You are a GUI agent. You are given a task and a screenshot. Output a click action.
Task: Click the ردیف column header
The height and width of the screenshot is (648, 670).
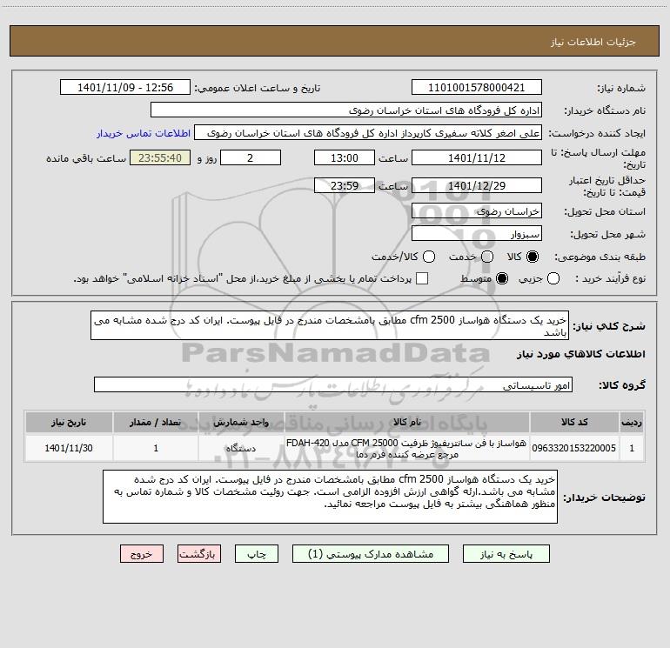(632, 423)
